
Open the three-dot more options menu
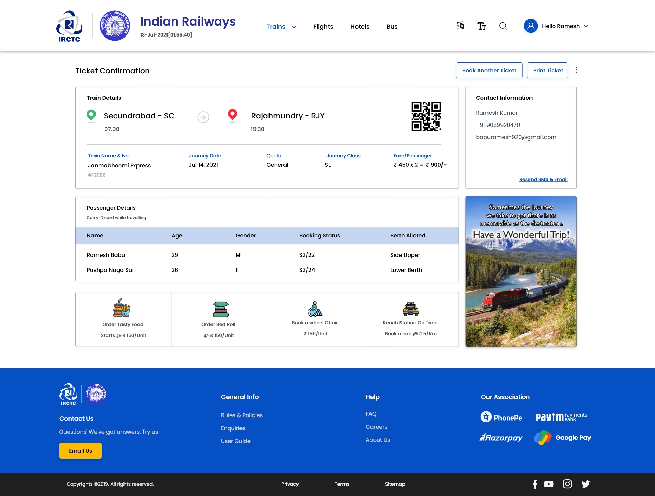[577, 70]
